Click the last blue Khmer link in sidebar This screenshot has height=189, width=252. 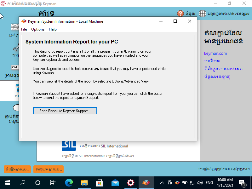(x=217, y=77)
